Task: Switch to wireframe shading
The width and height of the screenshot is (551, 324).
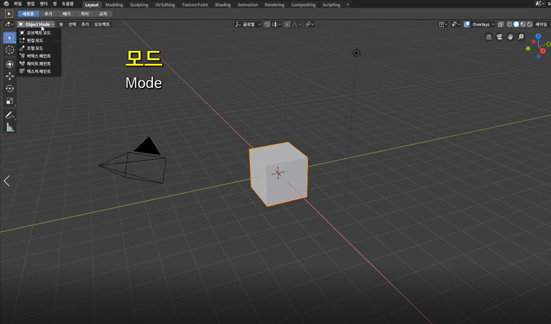Action: (510, 24)
